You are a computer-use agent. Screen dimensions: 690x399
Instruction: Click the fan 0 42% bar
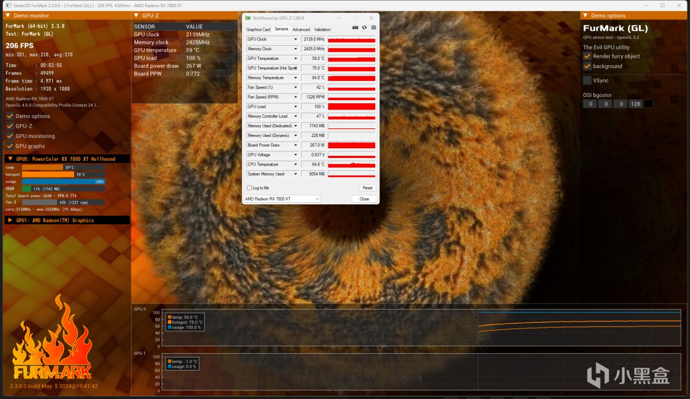click(x=64, y=202)
